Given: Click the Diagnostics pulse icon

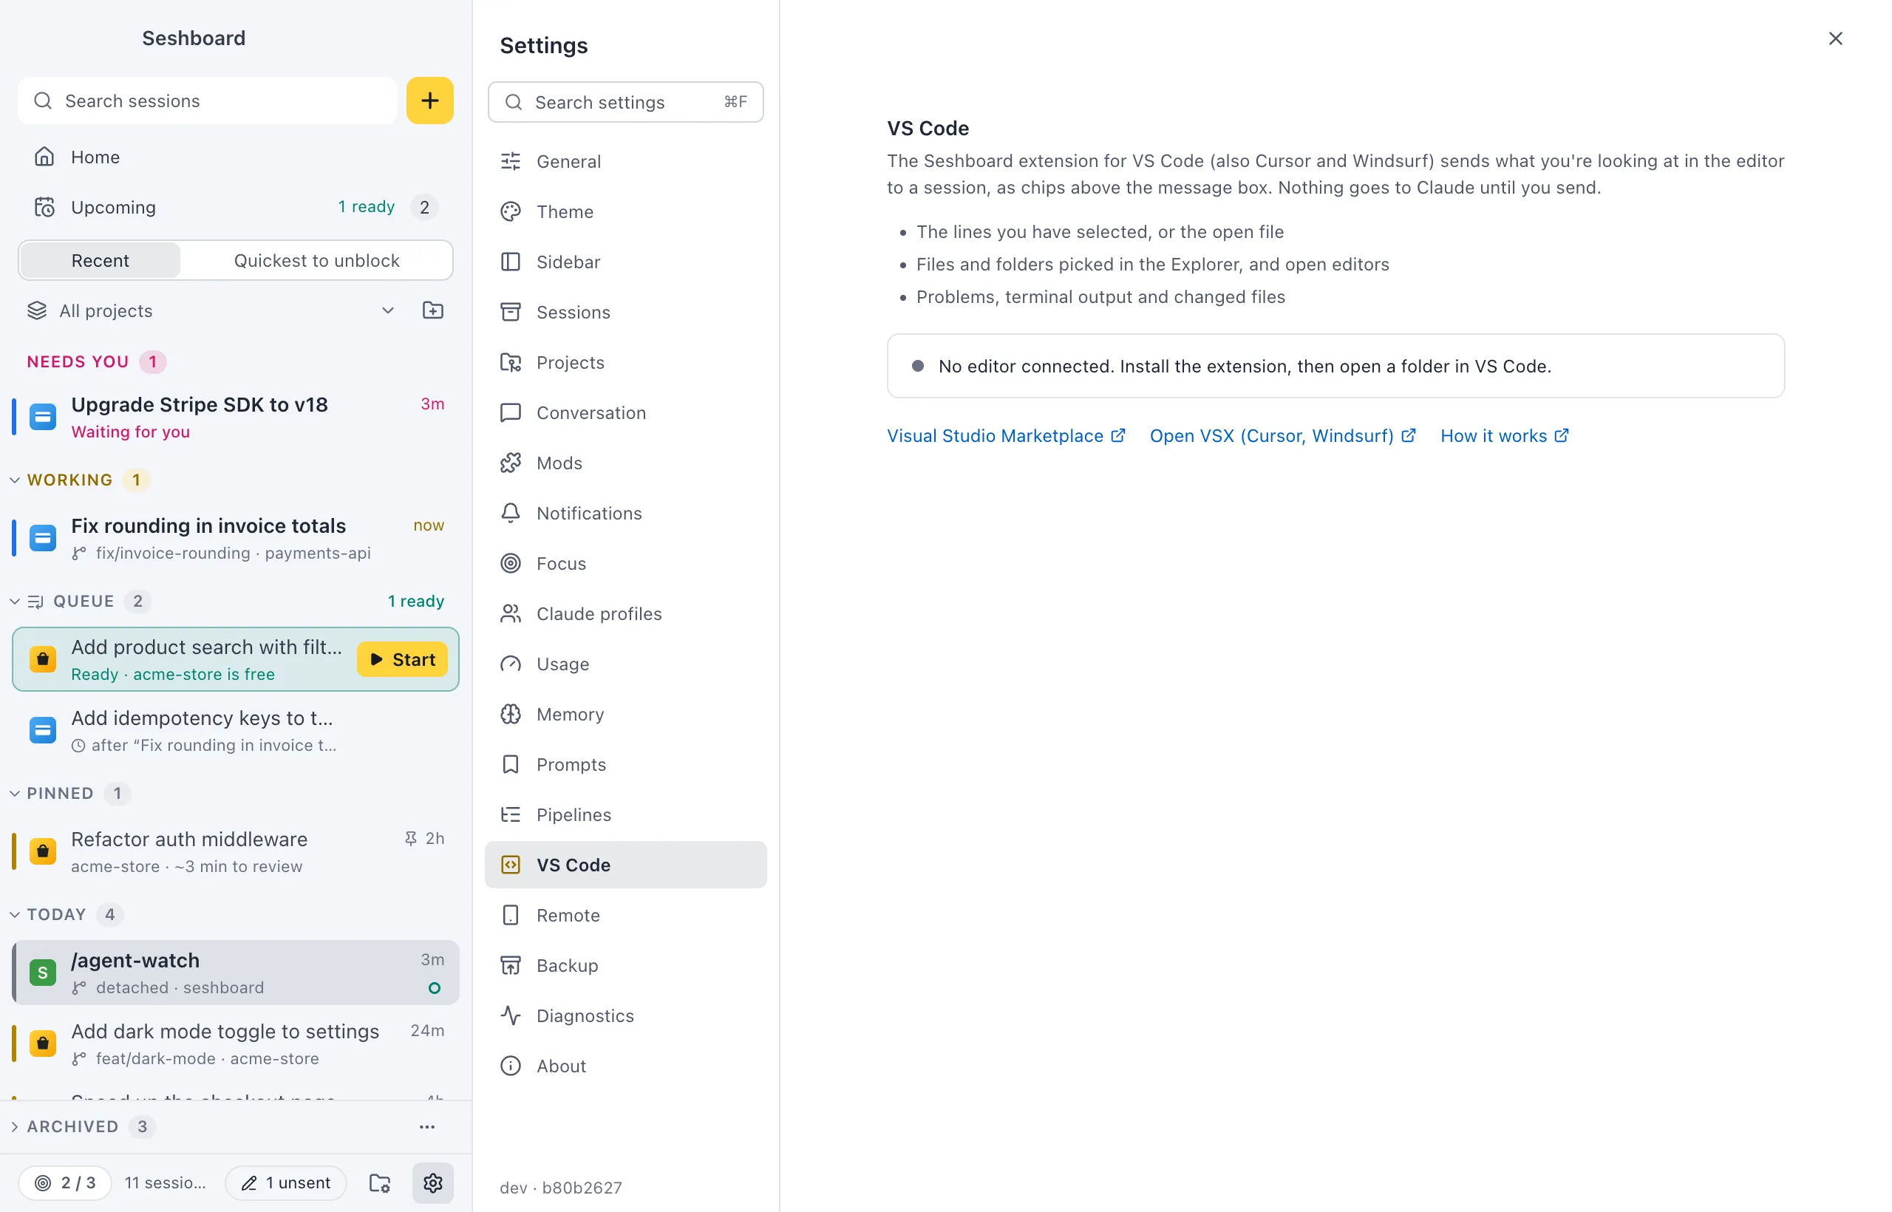Looking at the screenshot, I should pos(511,1015).
